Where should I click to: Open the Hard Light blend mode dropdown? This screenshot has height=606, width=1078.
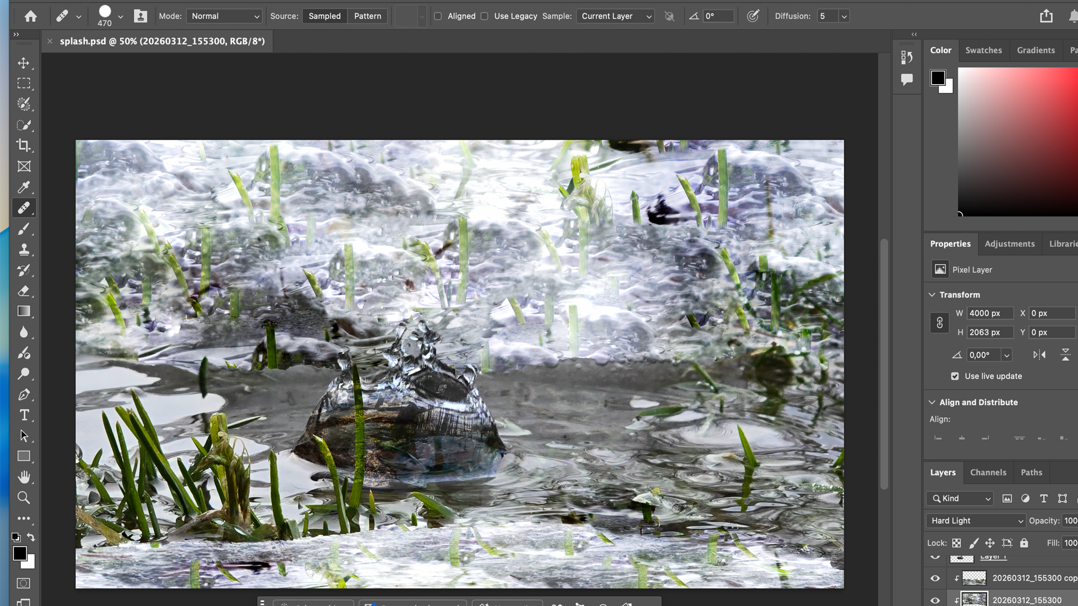click(x=976, y=521)
